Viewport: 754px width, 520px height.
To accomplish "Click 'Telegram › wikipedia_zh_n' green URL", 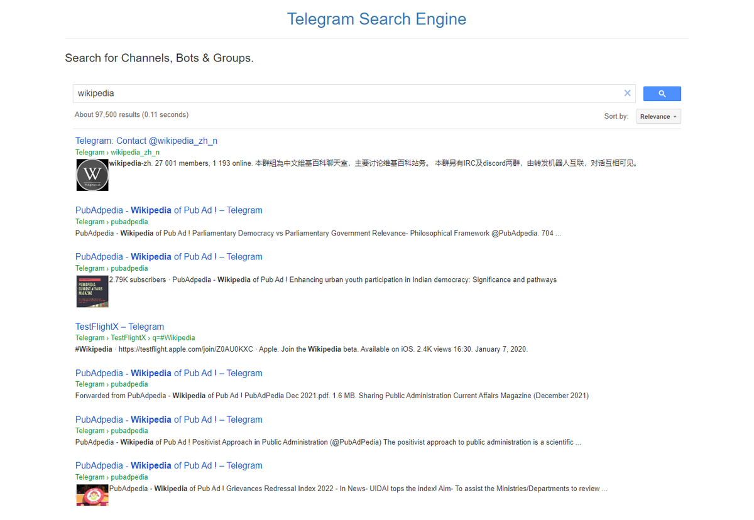I will pyautogui.click(x=117, y=152).
